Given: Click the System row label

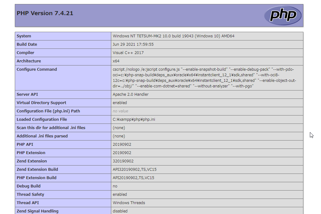Looking at the screenshot, I should 24,36.
